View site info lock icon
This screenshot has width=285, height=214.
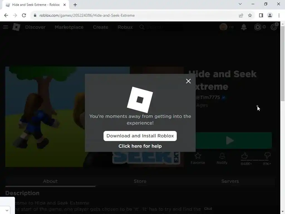pos(35,16)
